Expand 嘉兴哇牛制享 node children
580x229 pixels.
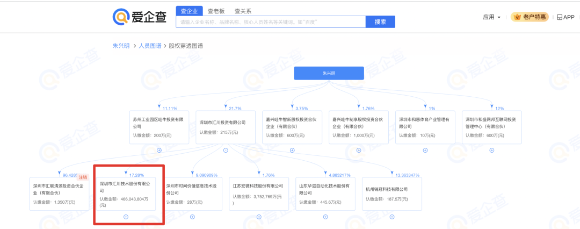point(359,150)
